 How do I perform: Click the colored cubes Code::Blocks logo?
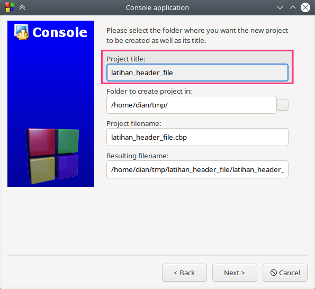[52, 156]
